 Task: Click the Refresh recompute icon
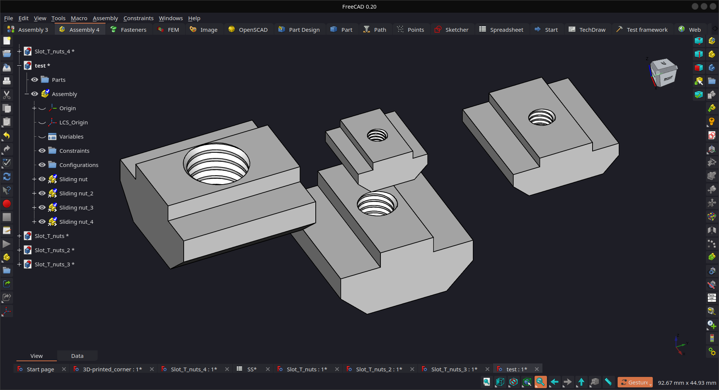pyautogui.click(x=7, y=176)
